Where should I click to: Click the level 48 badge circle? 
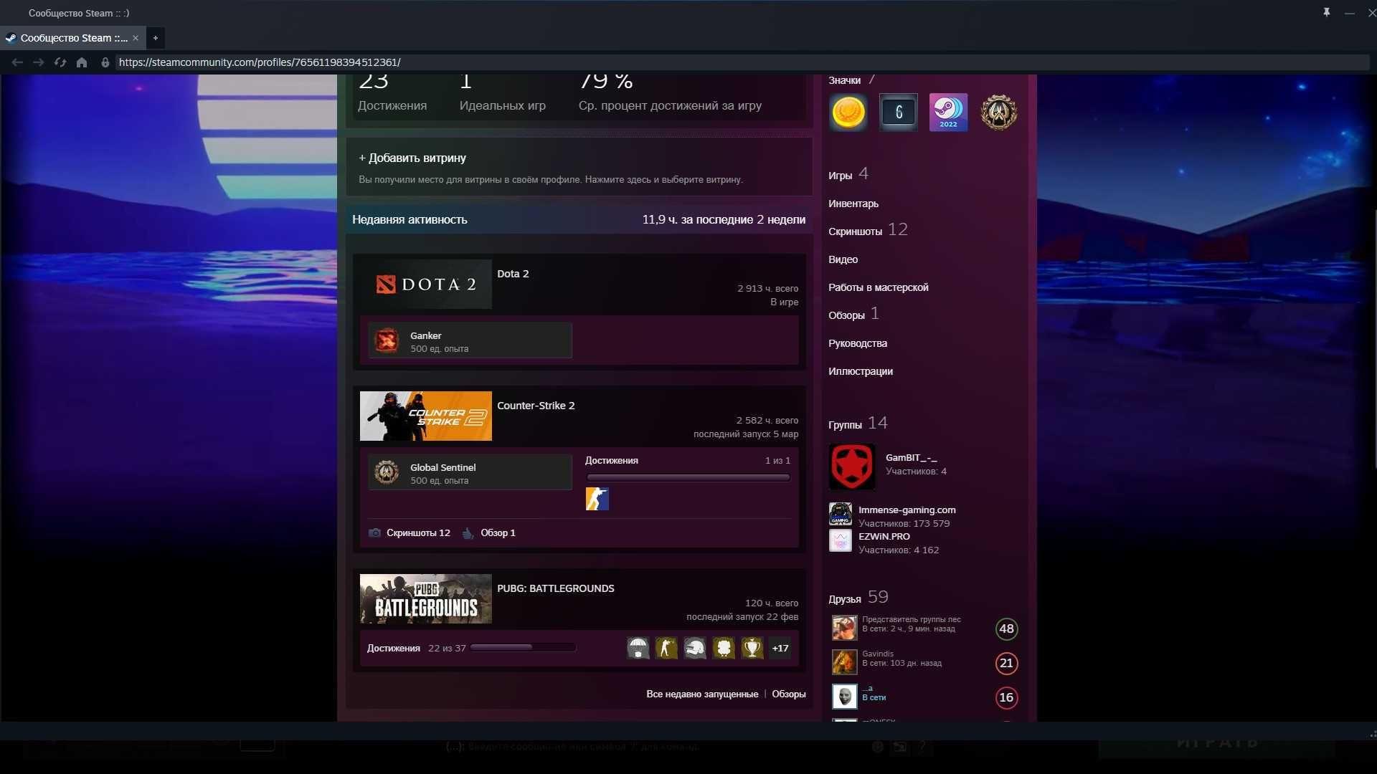click(x=1007, y=629)
